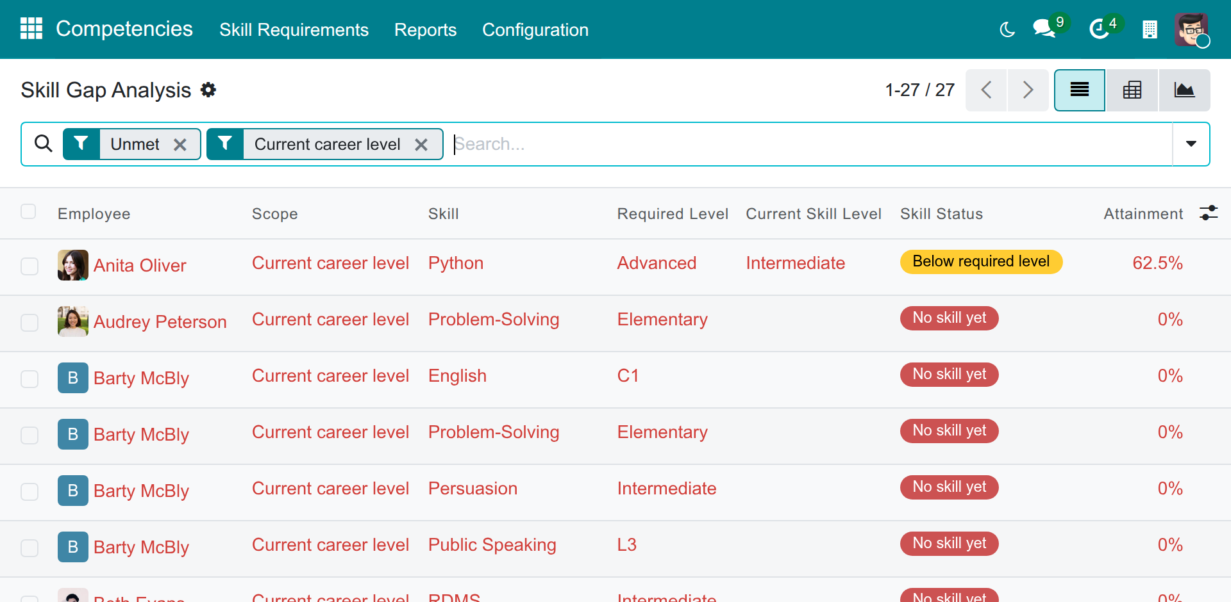Check the Barty McBly Persuasion row checkbox
Viewport: 1231px width, 602px height.
[29, 491]
